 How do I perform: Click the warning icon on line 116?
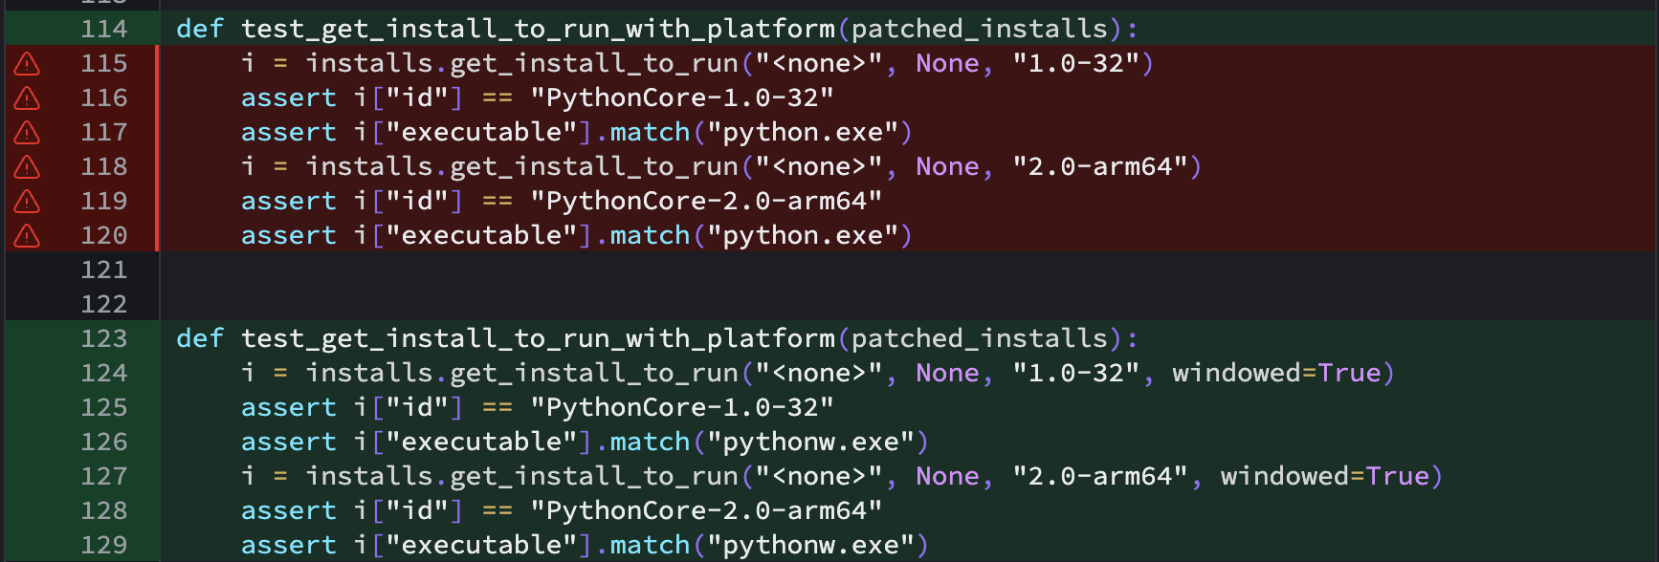(x=27, y=98)
